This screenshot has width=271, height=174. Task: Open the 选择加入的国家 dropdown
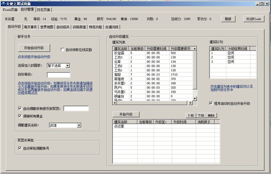(68, 65)
